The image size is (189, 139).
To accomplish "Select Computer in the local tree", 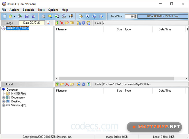I will 12,89.
